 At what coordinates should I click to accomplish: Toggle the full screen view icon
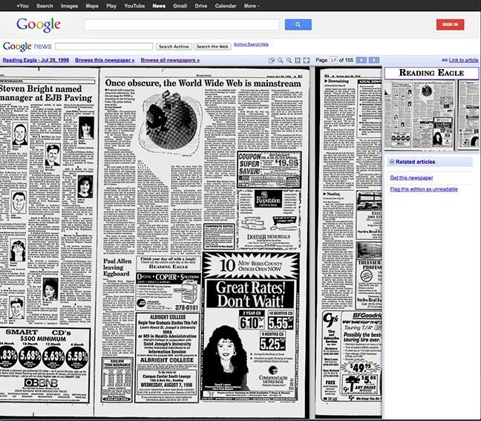pos(307,59)
